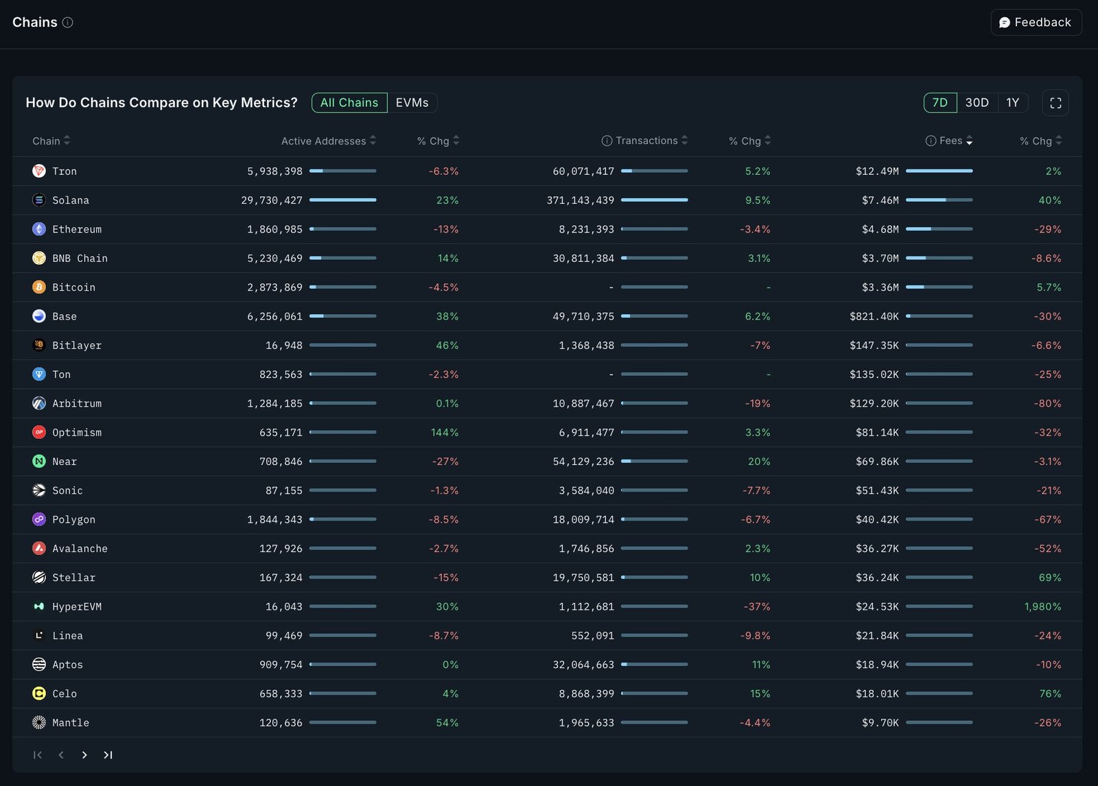
Task: Select the All Chains tab
Action: click(x=349, y=103)
